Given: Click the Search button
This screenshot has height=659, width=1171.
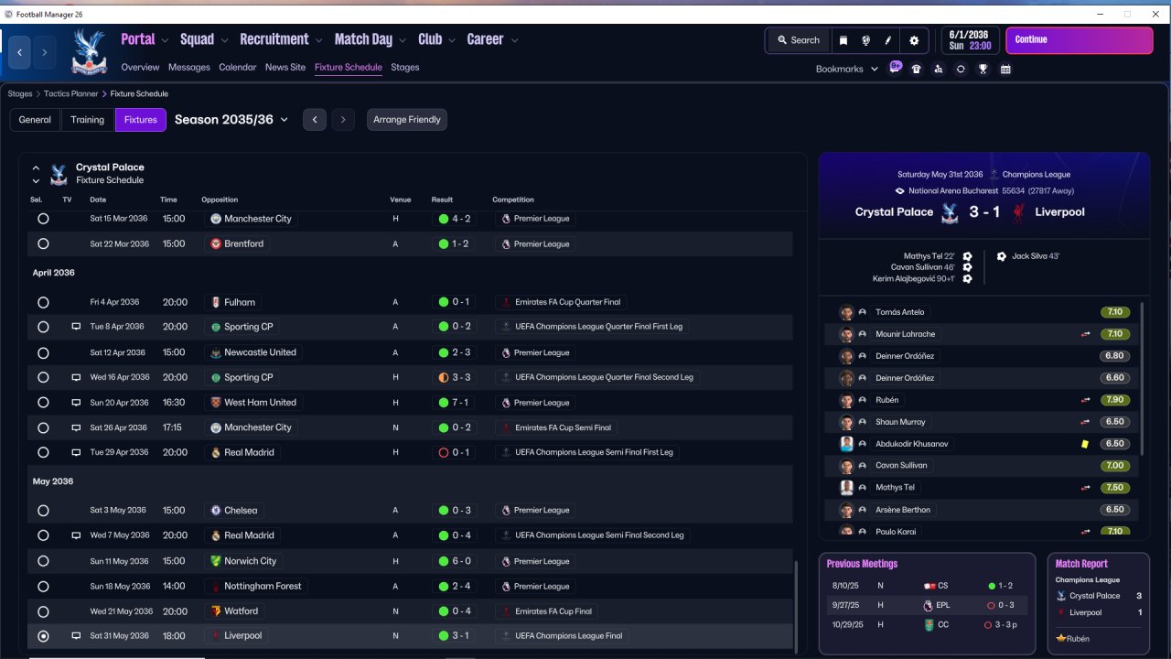Looking at the screenshot, I should click(x=799, y=40).
